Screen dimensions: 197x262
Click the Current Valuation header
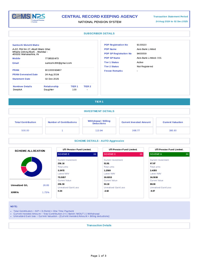173,122
